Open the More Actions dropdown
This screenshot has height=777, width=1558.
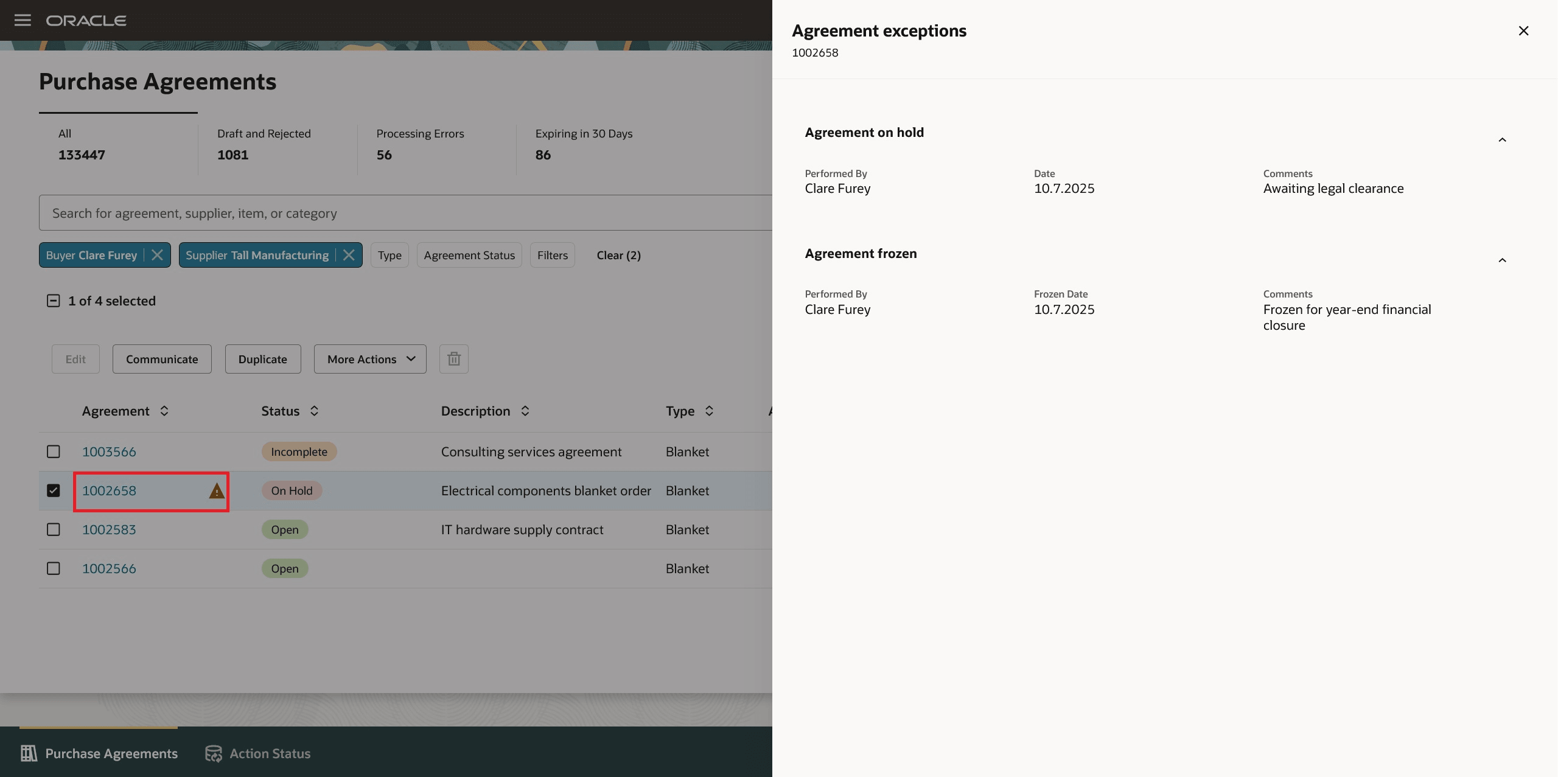(370, 359)
